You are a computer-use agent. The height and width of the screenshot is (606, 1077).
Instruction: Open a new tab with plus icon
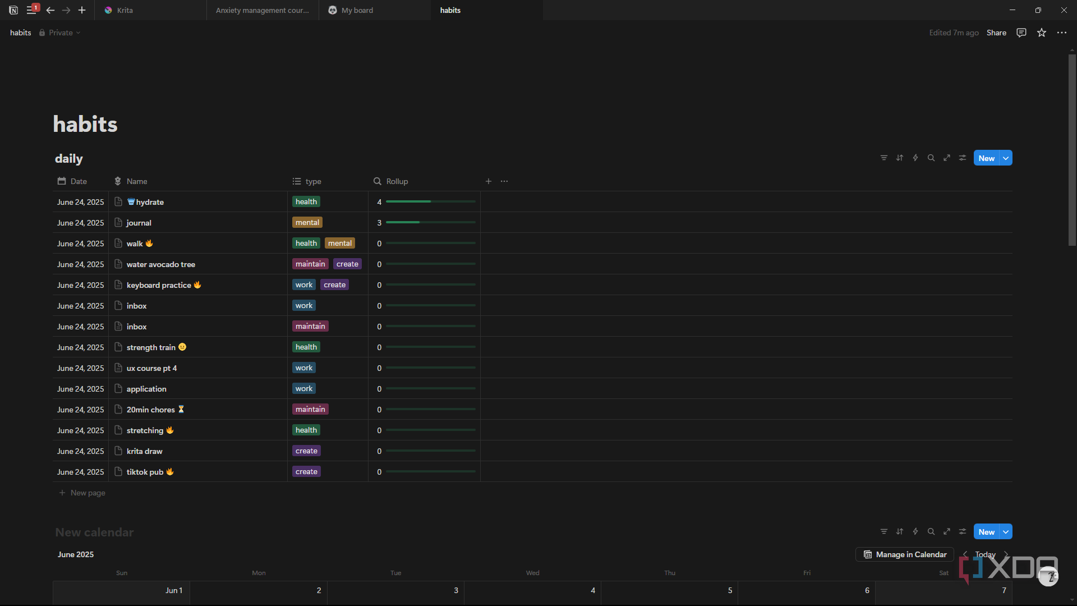click(x=82, y=10)
